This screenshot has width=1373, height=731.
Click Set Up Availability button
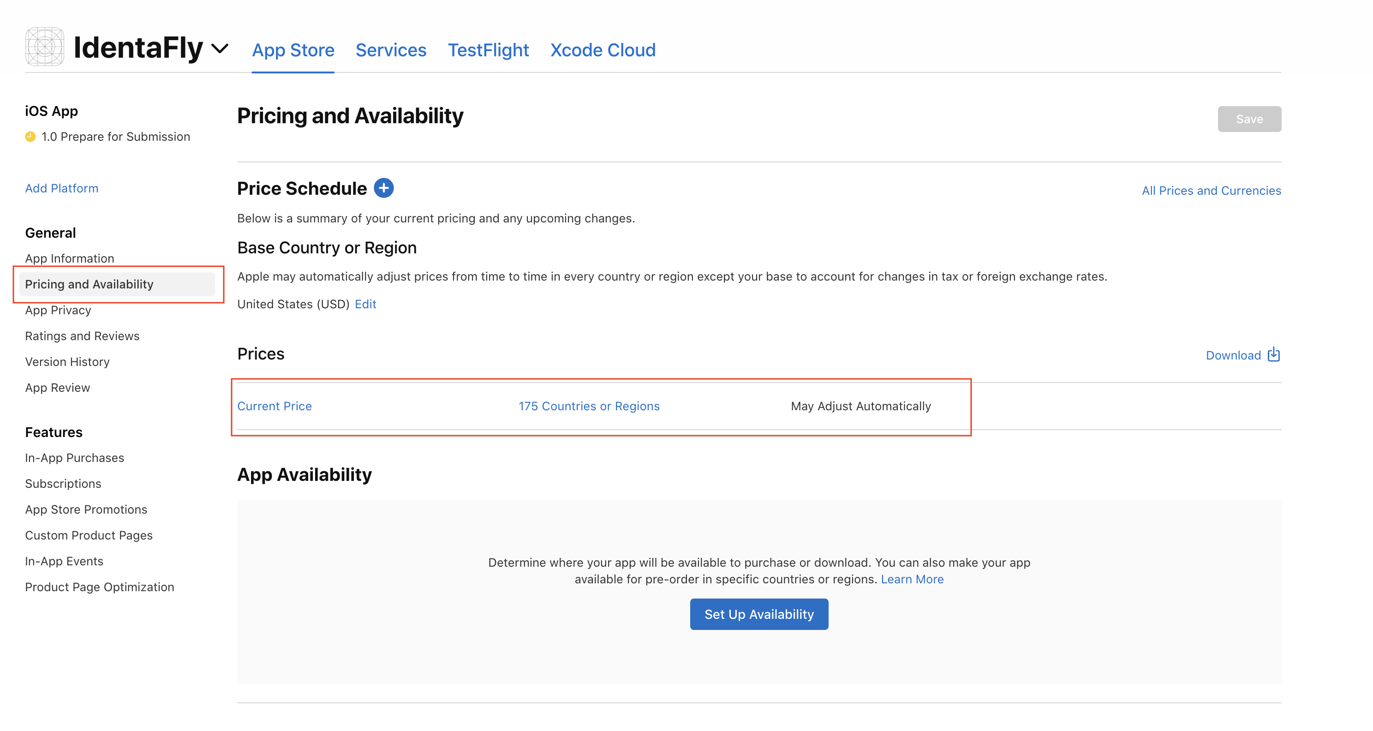tap(758, 614)
